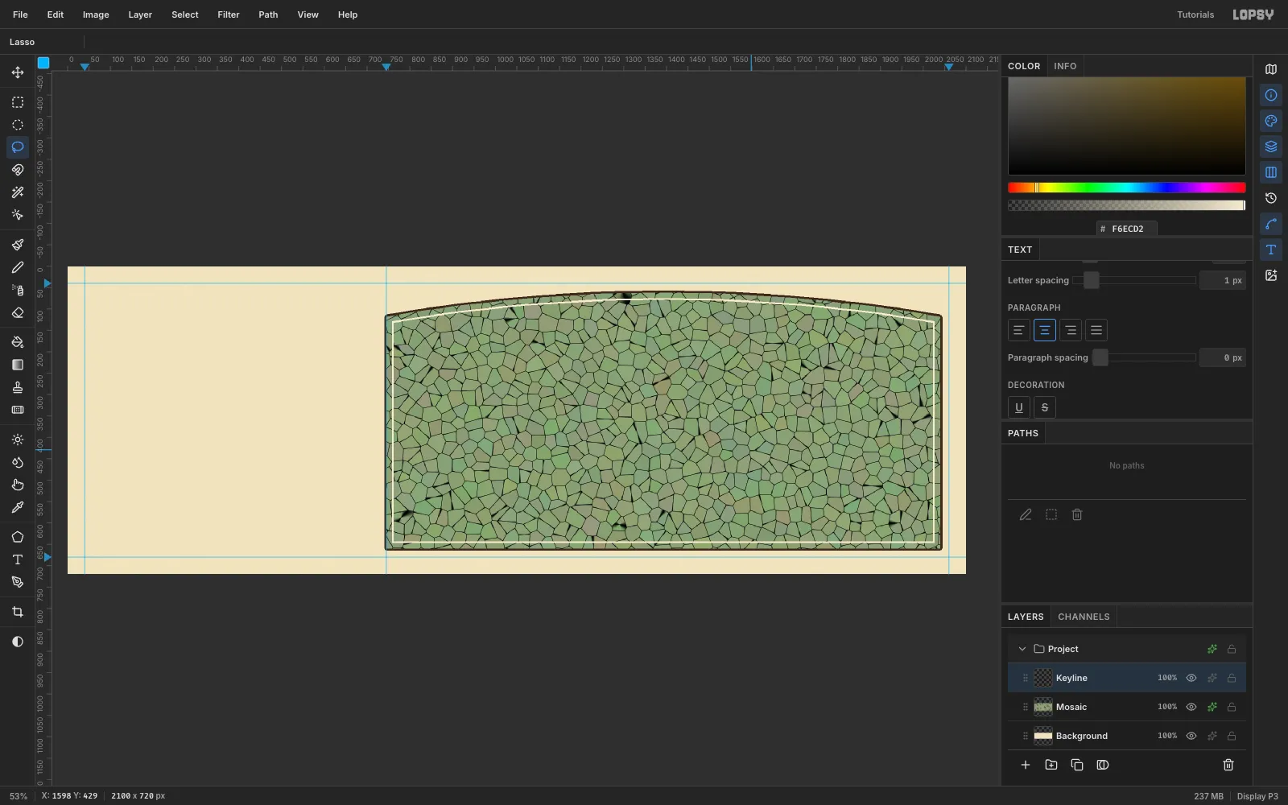Hide the Background layer

point(1191,736)
